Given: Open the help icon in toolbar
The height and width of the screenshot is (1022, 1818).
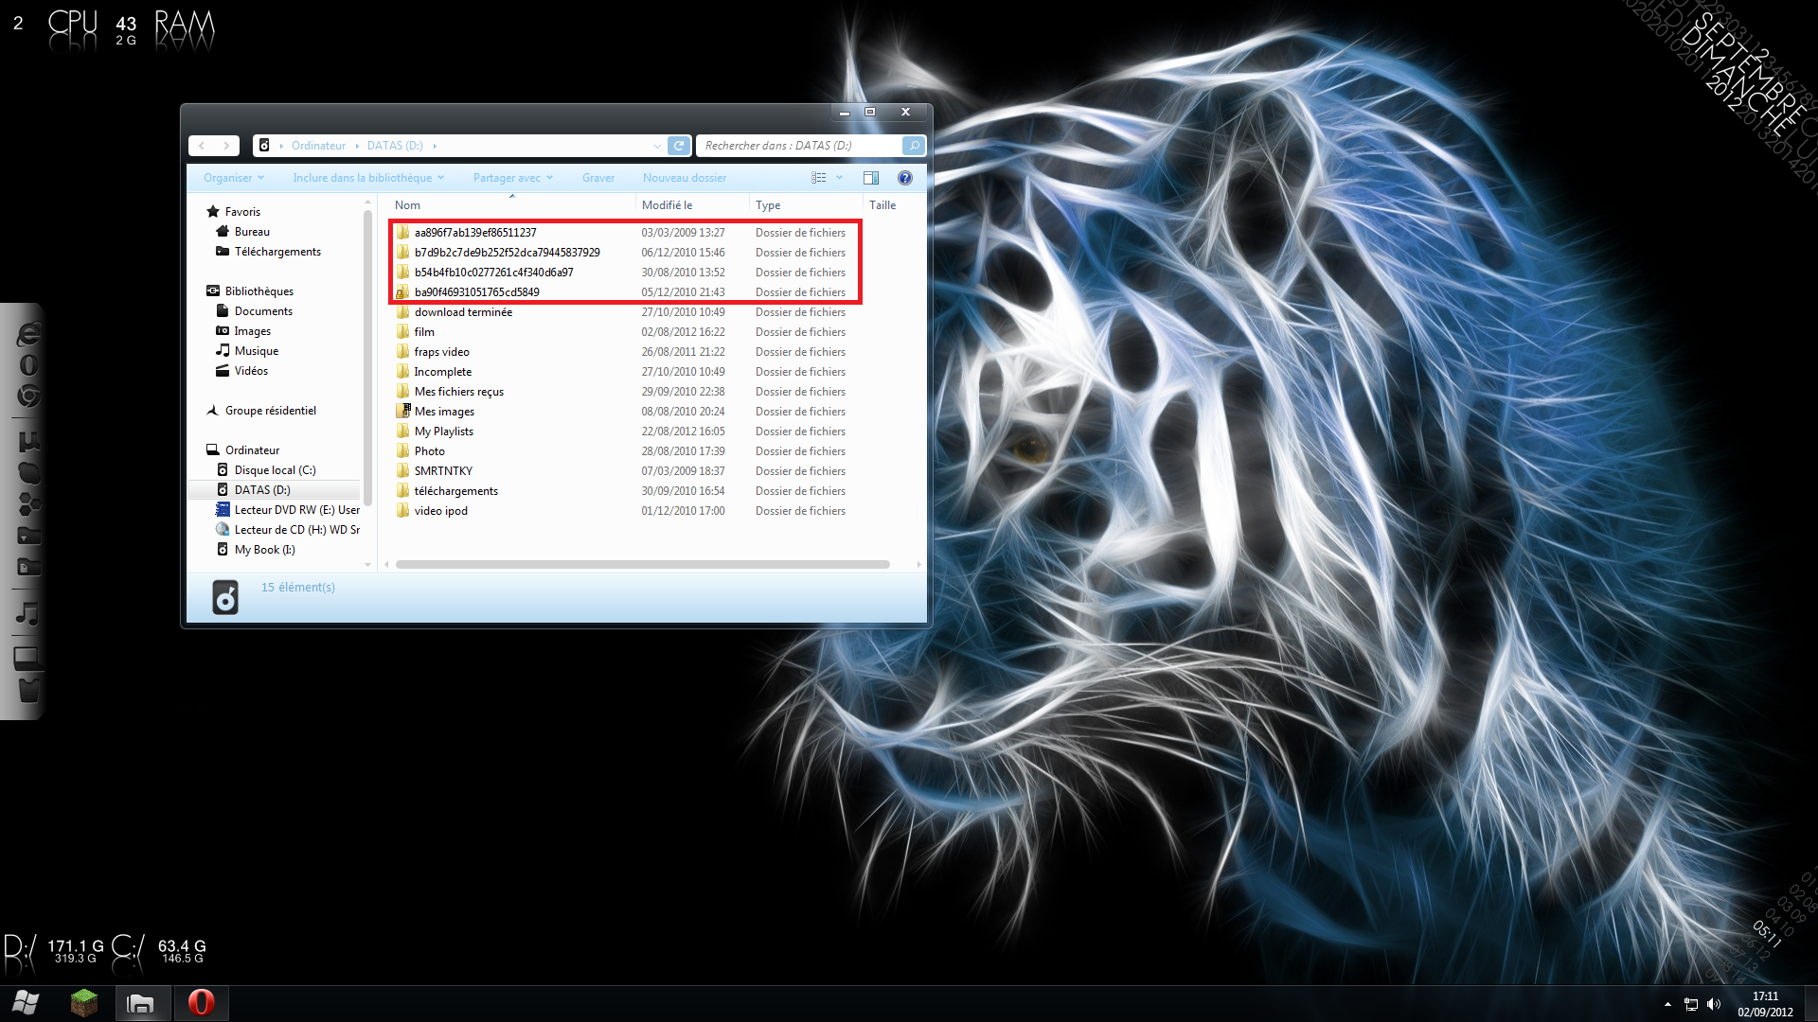Looking at the screenshot, I should 905,178.
